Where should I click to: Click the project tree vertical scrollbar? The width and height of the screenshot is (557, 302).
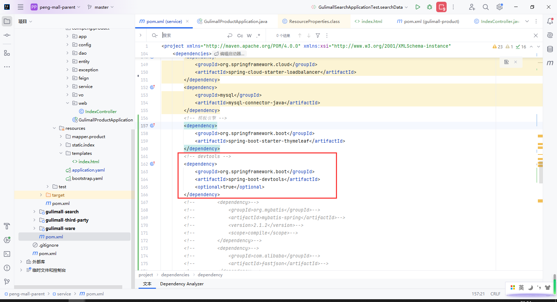(x=133, y=209)
